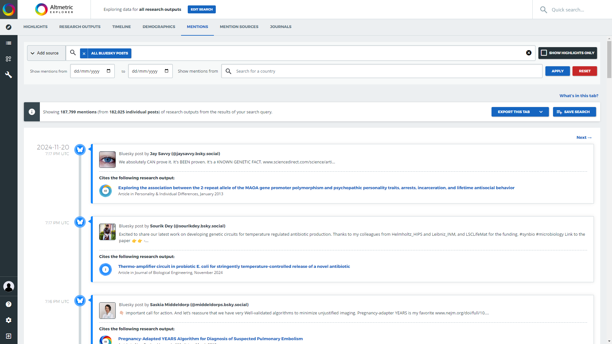
Task: Open the Altmetric donut badge for MAOA article
Action: (x=105, y=190)
